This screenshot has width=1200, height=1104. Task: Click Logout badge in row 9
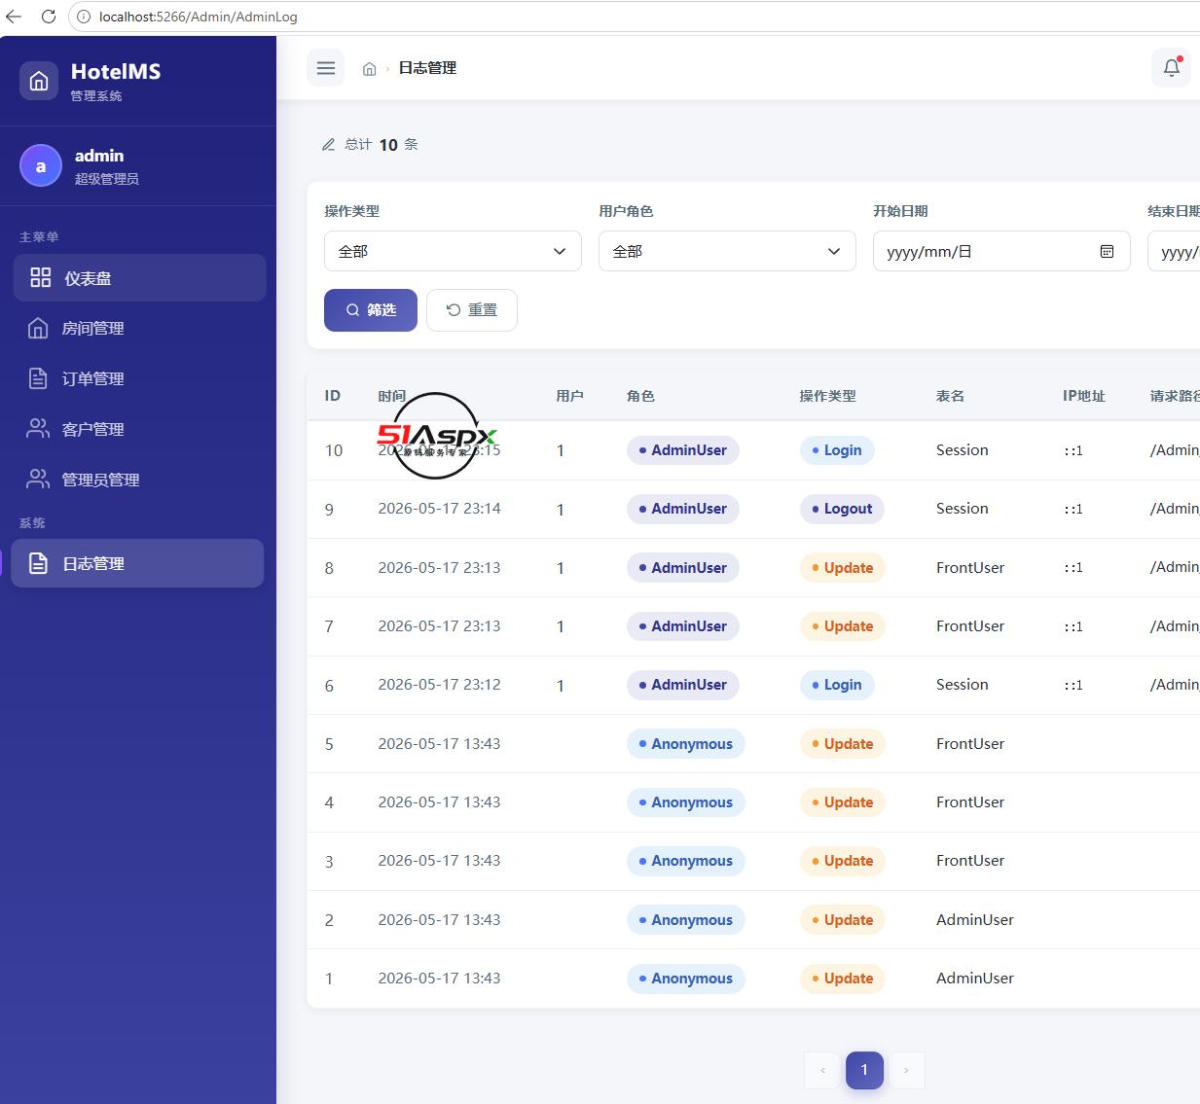[842, 509]
